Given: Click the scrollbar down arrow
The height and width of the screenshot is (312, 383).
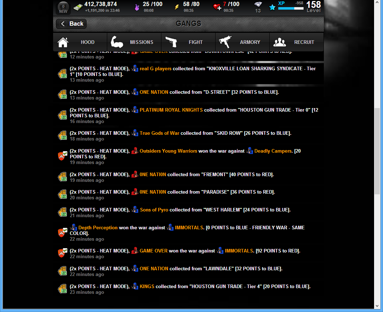Looking at the screenshot, I should pyautogui.click(x=377, y=306).
